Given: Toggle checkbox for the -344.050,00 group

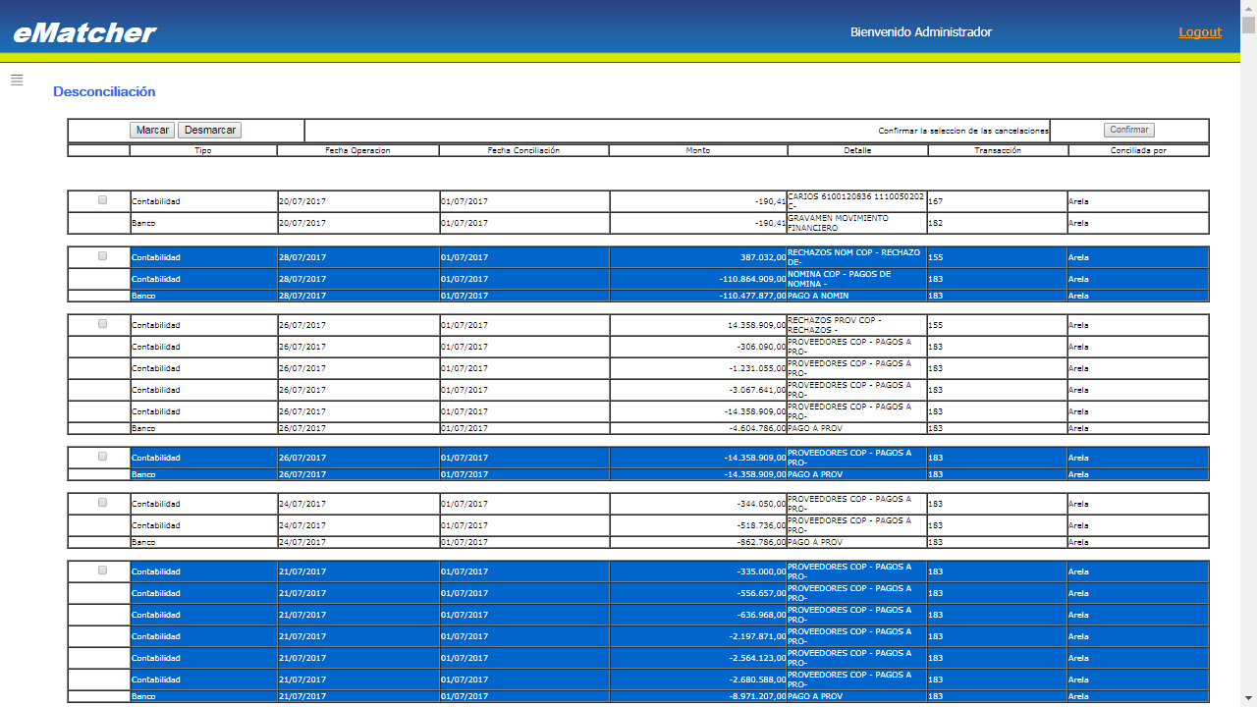Looking at the screenshot, I should coord(102,503).
